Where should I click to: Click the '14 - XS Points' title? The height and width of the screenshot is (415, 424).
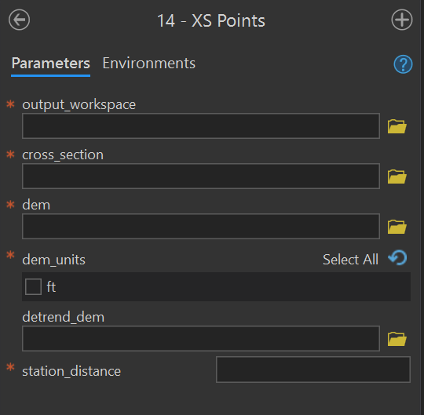click(x=211, y=20)
